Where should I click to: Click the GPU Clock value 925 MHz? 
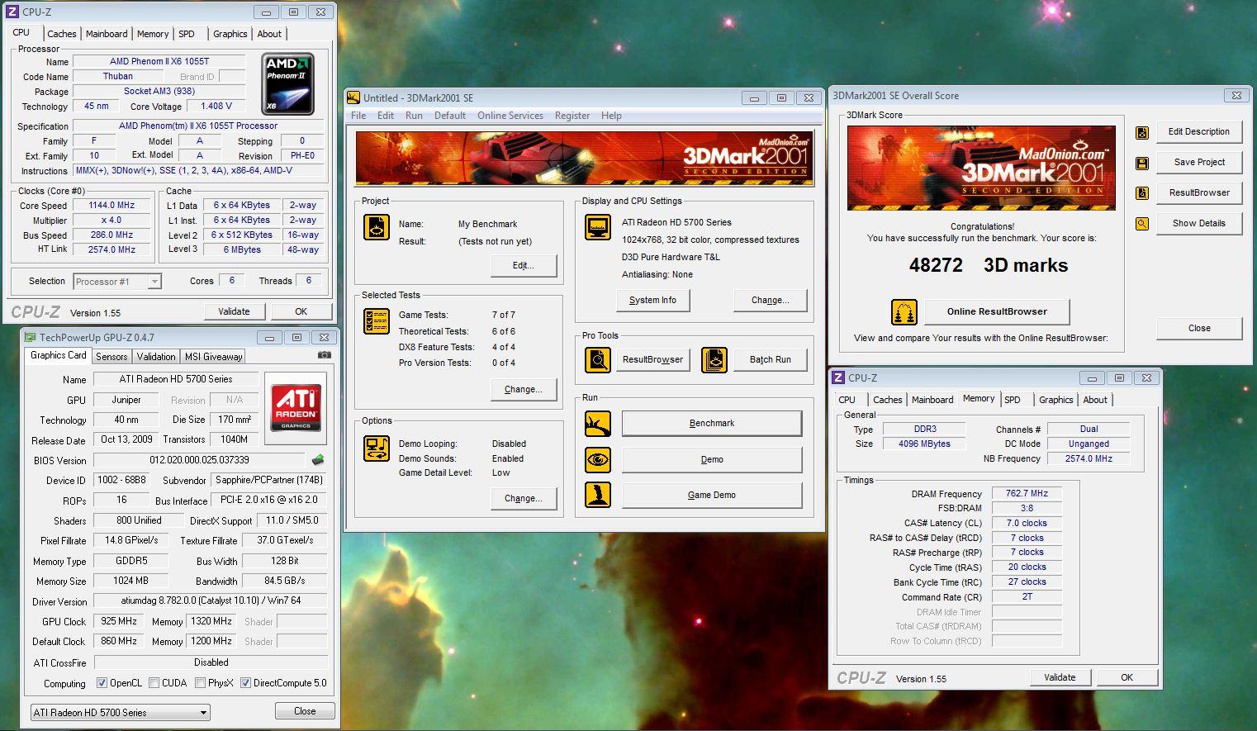click(119, 621)
